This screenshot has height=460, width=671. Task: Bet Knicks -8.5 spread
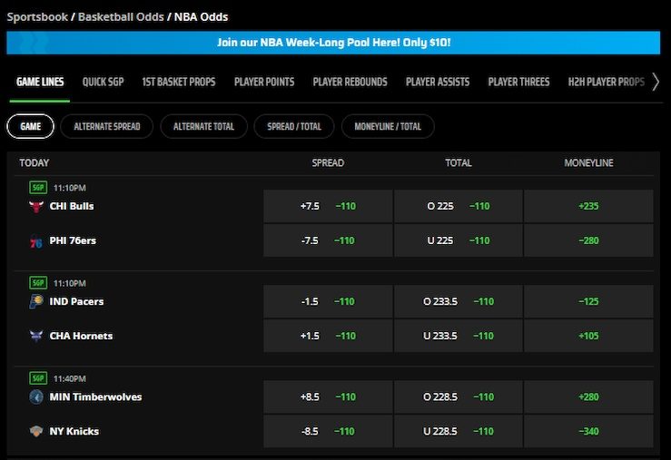click(x=328, y=431)
